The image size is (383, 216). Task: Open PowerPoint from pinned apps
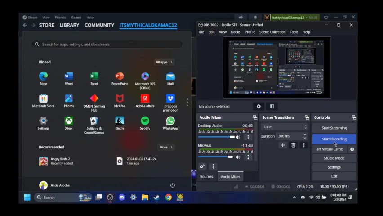(120, 78)
